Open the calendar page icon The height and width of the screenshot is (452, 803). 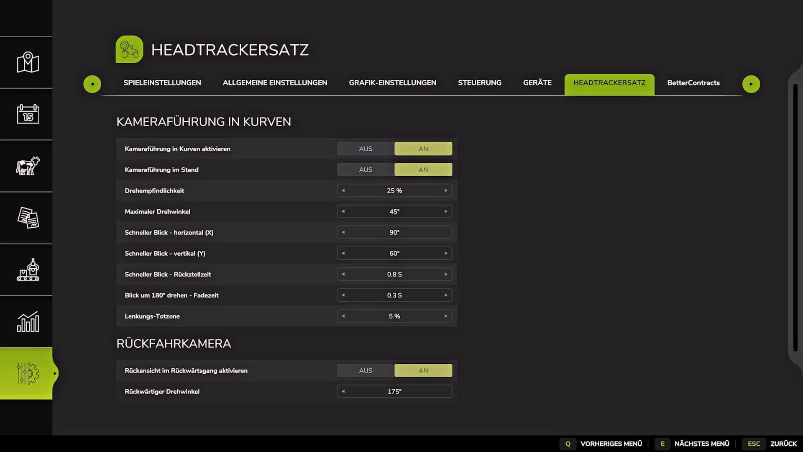pos(28,114)
